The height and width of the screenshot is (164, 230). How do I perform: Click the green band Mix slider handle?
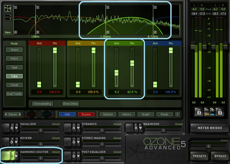(132, 63)
